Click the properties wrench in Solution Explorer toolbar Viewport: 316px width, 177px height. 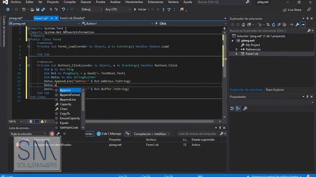(297, 25)
